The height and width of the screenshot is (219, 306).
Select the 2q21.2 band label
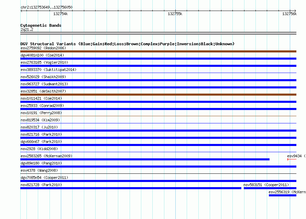point(27,29)
